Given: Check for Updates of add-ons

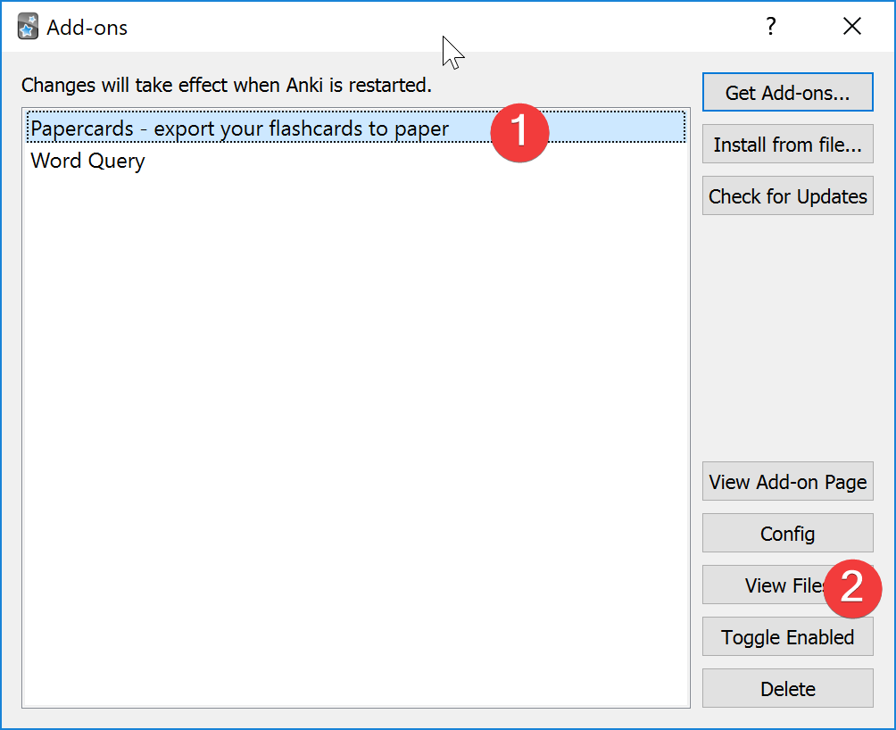Looking at the screenshot, I should tap(787, 196).
